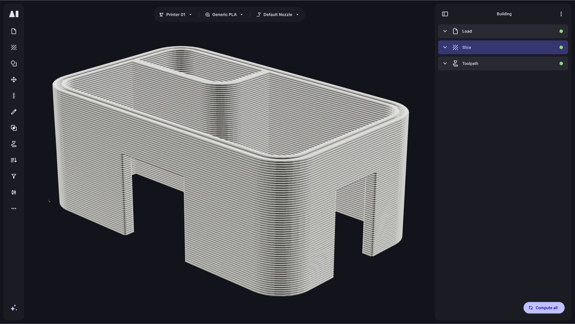
Task: Activate the Move tool in the sidebar
Action: click(x=14, y=80)
